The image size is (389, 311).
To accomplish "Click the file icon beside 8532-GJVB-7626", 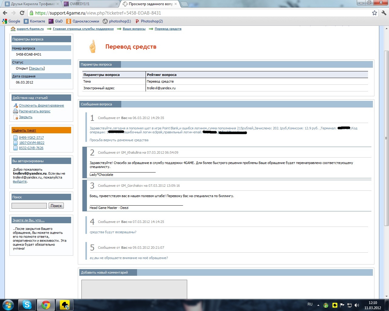I will (x=15, y=148).
